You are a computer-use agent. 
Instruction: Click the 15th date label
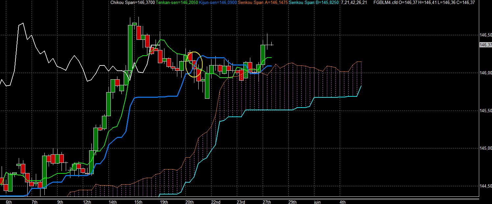[138, 202]
